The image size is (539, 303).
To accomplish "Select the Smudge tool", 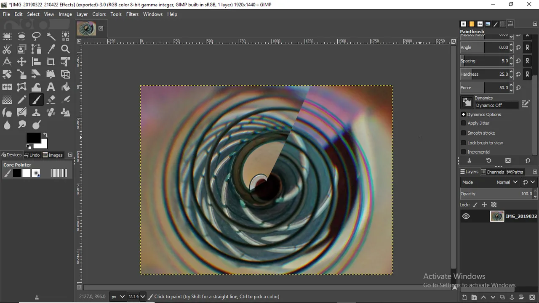I will [21, 125].
